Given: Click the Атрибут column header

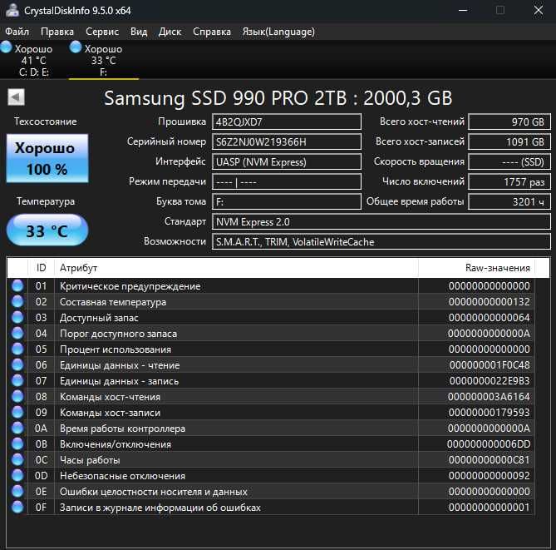Looking at the screenshot, I should (x=236, y=268).
